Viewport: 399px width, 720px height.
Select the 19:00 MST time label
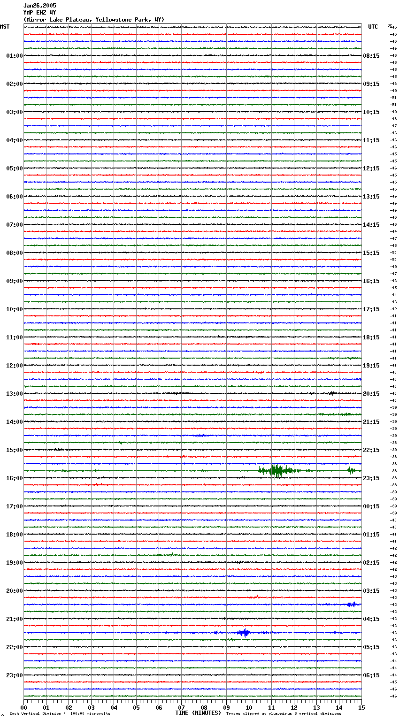click(x=15, y=563)
